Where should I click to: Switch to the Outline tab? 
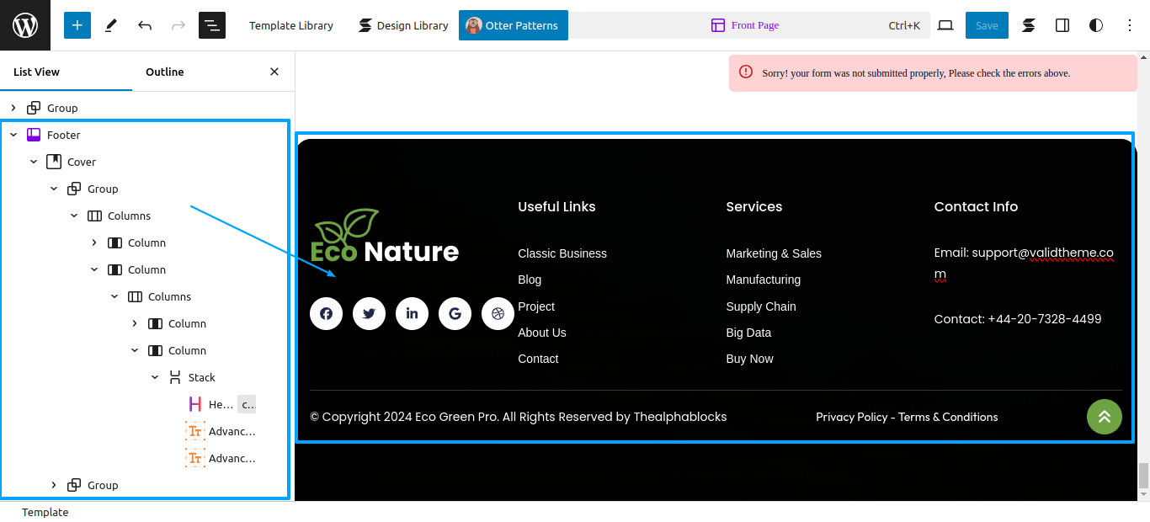165,72
